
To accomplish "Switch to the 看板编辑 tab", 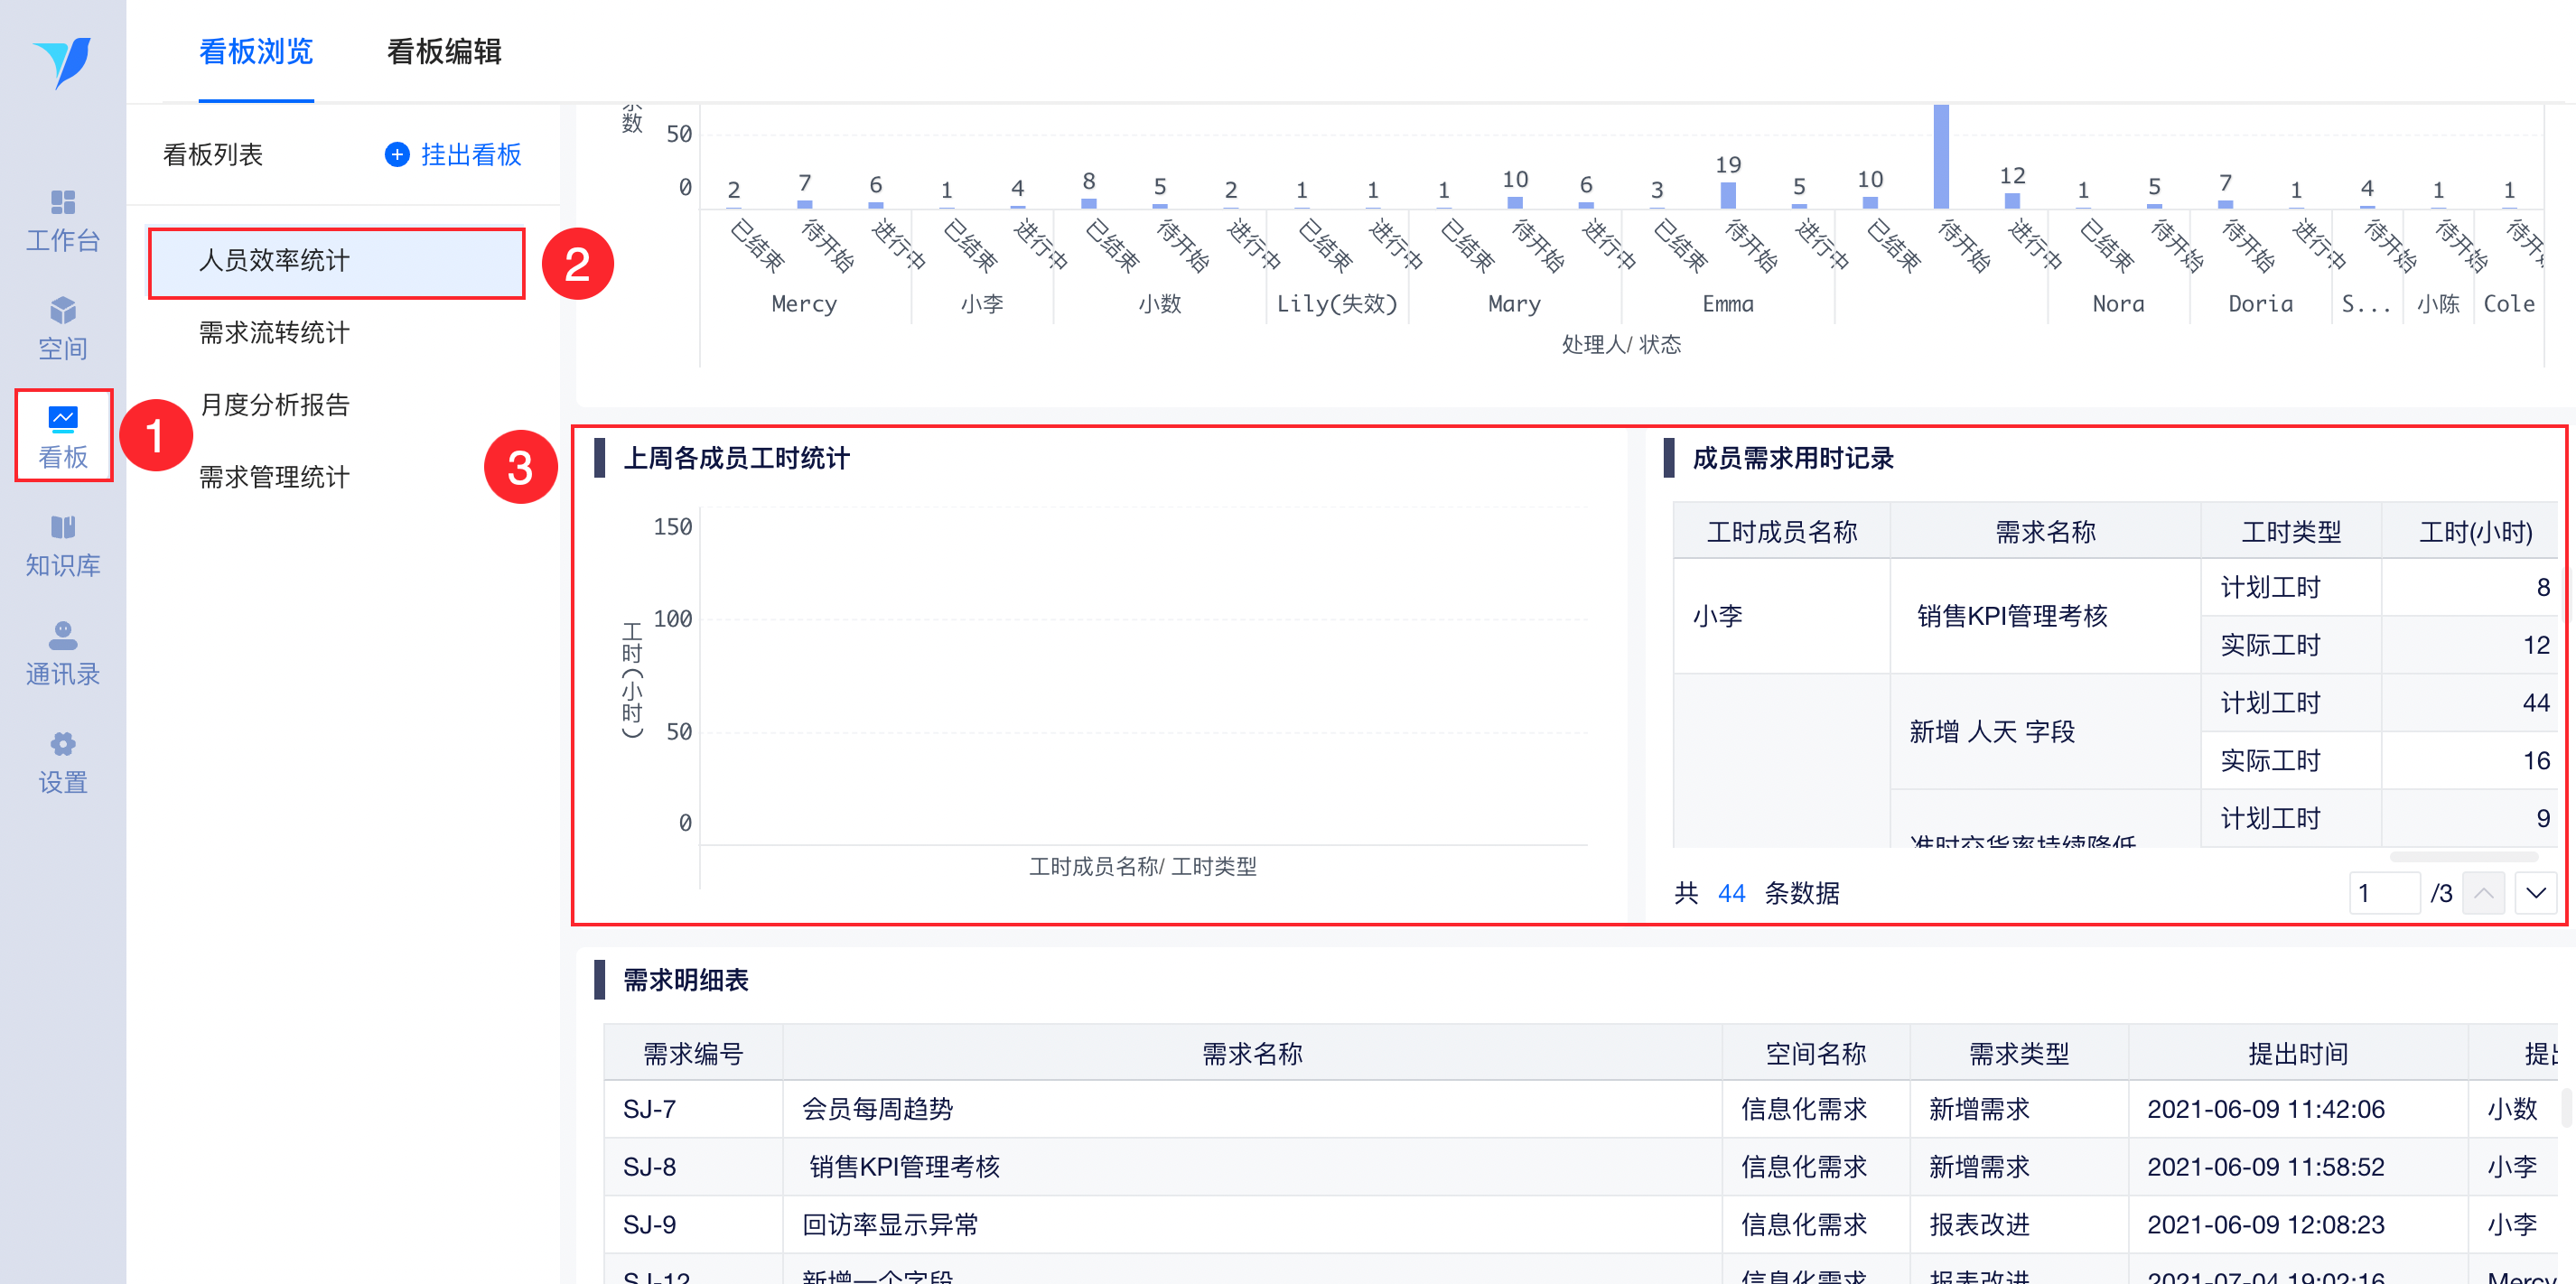I will pyautogui.click(x=444, y=52).
